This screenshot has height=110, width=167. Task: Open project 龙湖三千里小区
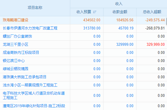(15, 44)
